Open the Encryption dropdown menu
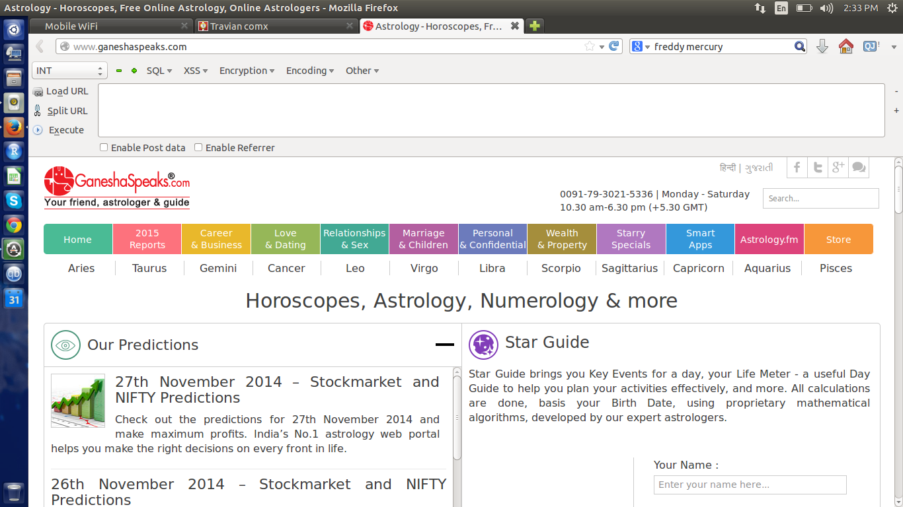 247,71
